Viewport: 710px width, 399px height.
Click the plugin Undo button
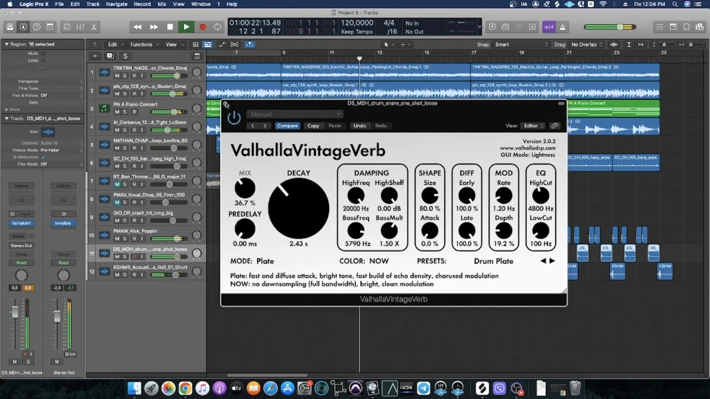[359, 126]
